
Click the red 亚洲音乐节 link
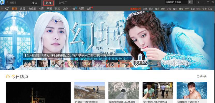tap(136, 9)
